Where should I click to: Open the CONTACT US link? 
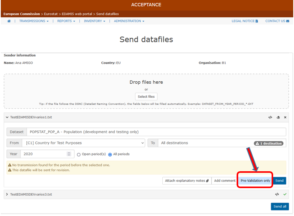277,21
